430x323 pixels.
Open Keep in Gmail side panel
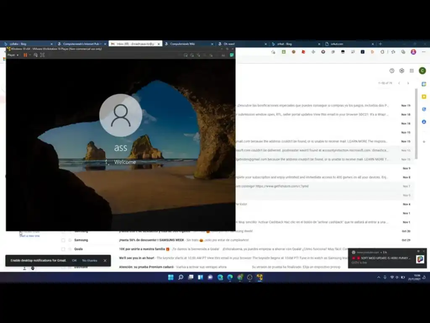pyautogui.click(x=424, y=97)
